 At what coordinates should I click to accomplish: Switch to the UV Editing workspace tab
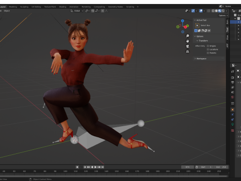(x=36, y=7)
